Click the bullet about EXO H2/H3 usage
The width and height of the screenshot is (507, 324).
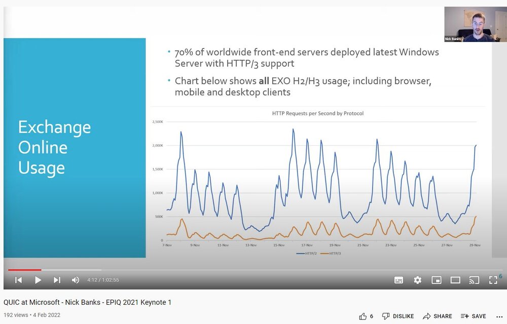[x=303, y=87]
